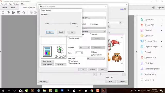Open the View menu
This screenshot has width=165, height=93.
[10, 4]
